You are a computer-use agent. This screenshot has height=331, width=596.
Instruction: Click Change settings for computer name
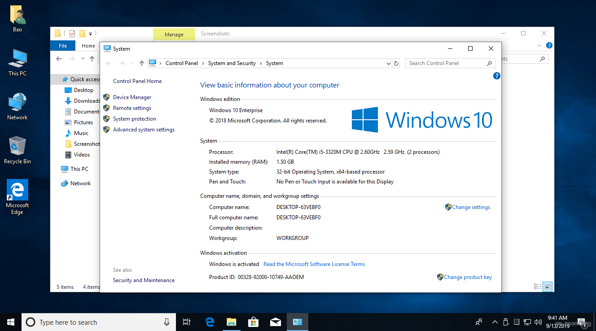click(x=471, y=207)
